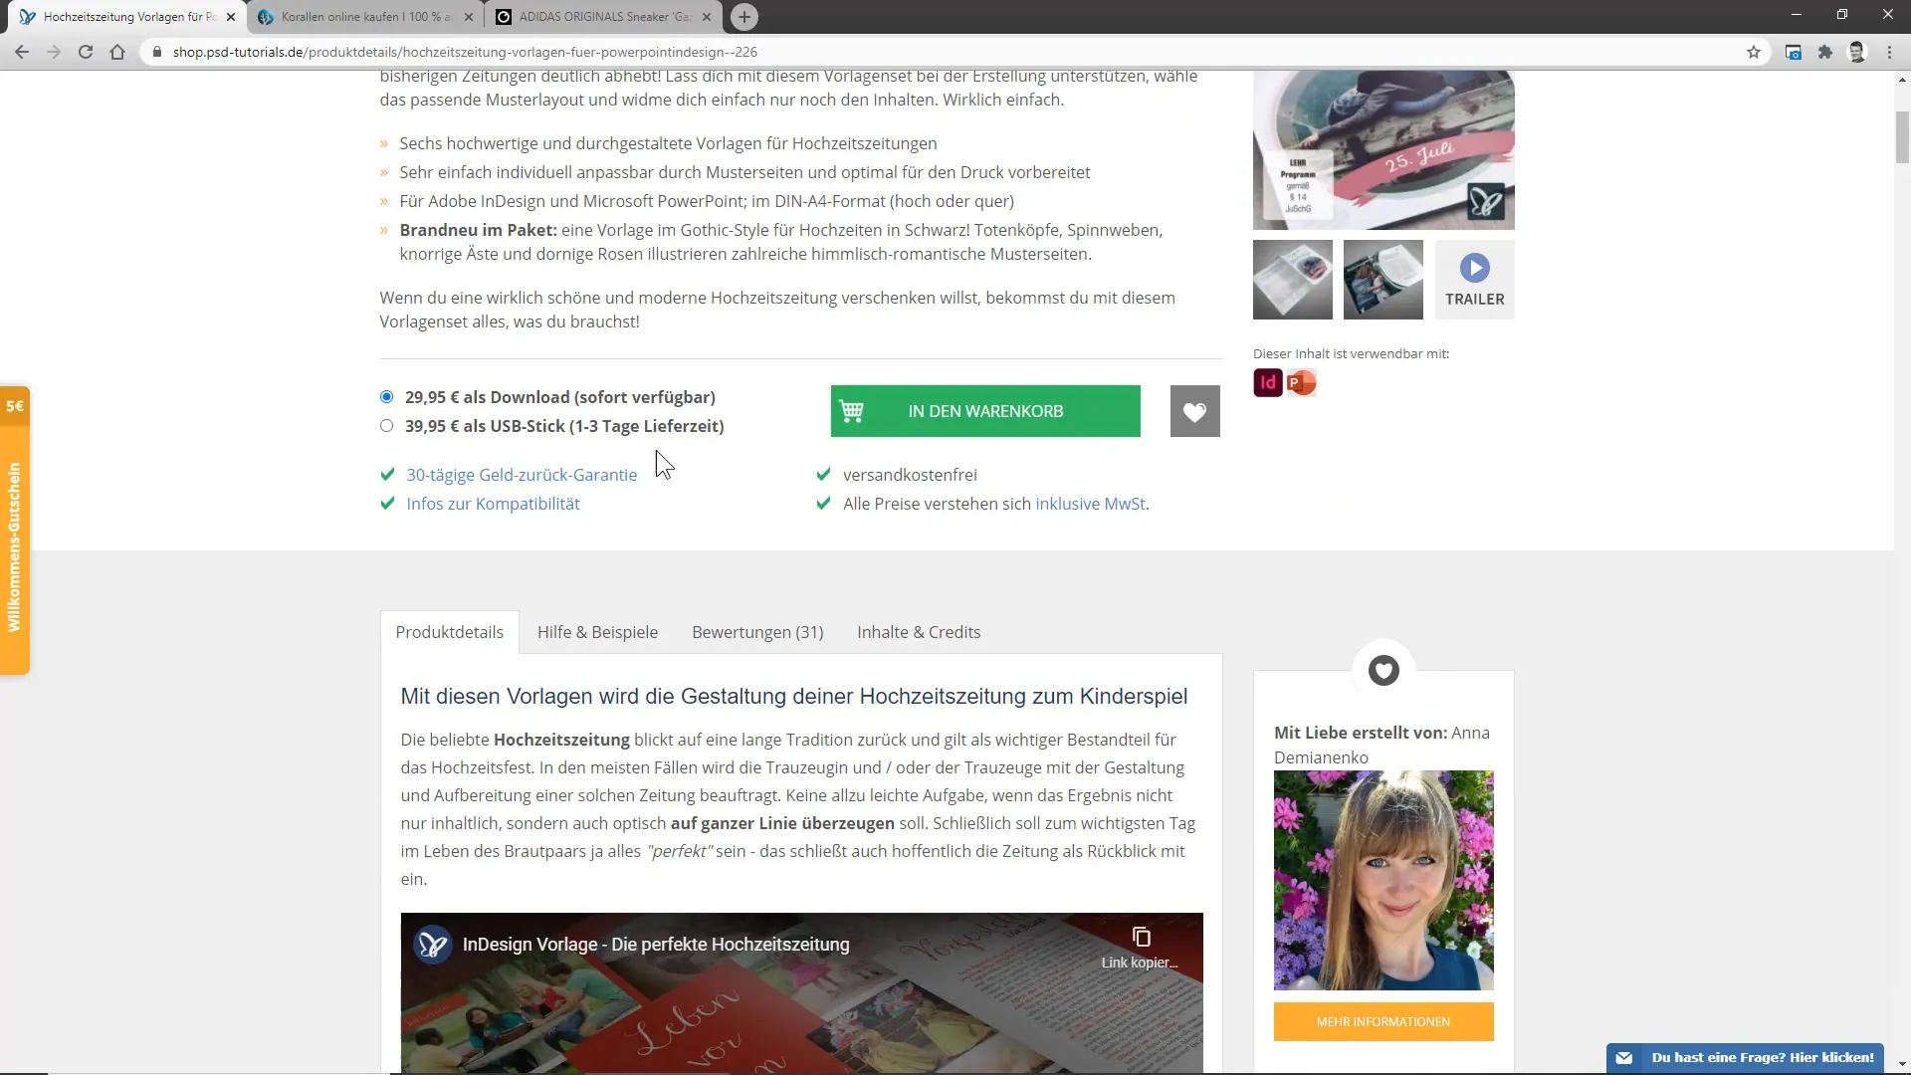Click the 'versandkostenfrei' text
The image size is (1911, 1075).
tap(910, 475)
